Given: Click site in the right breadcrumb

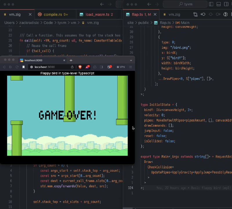Looking at the screenshot, I should click(x=130, y=23).
